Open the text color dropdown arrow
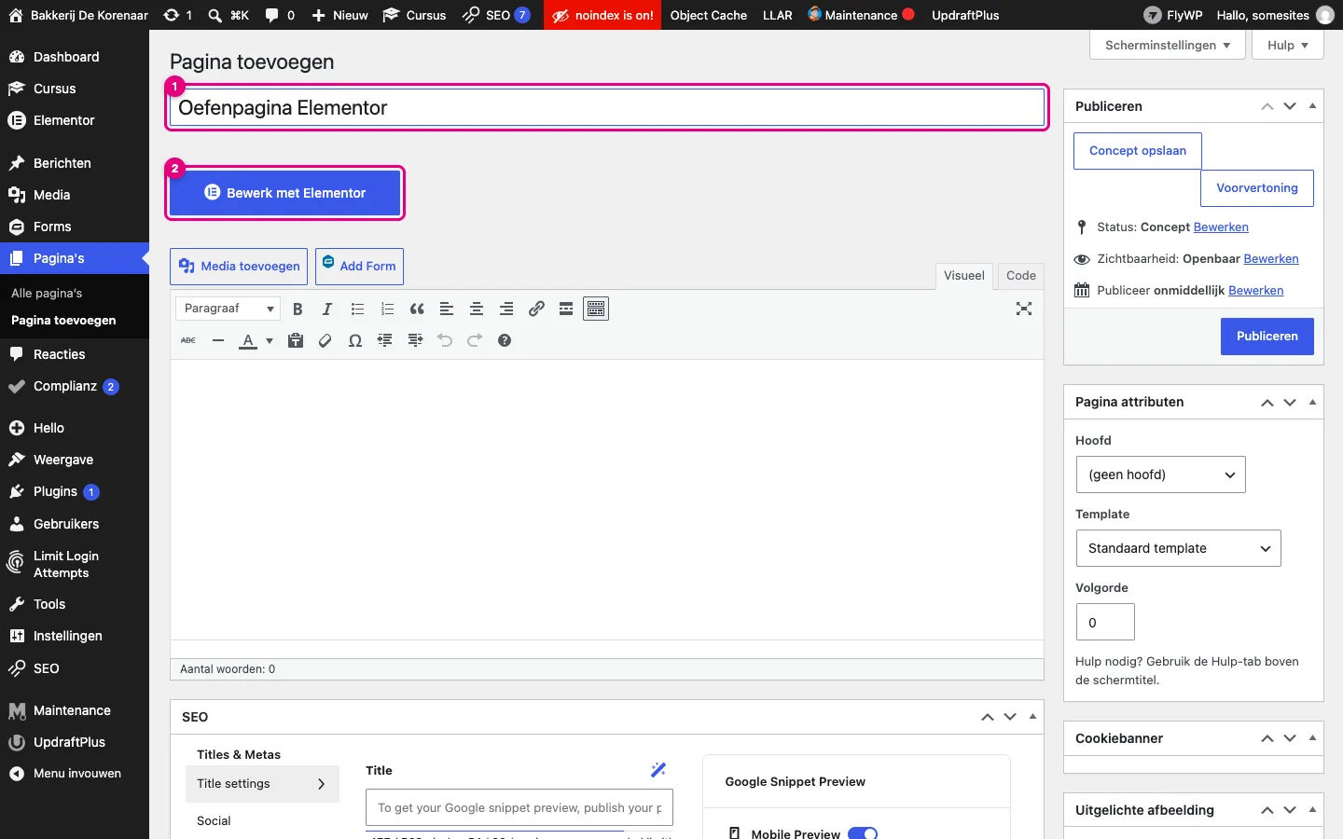 tap(270, 340)
